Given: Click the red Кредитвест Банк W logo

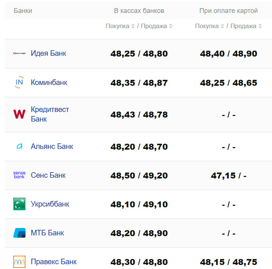Looking at the screenshot, I should tap(19, 114).
